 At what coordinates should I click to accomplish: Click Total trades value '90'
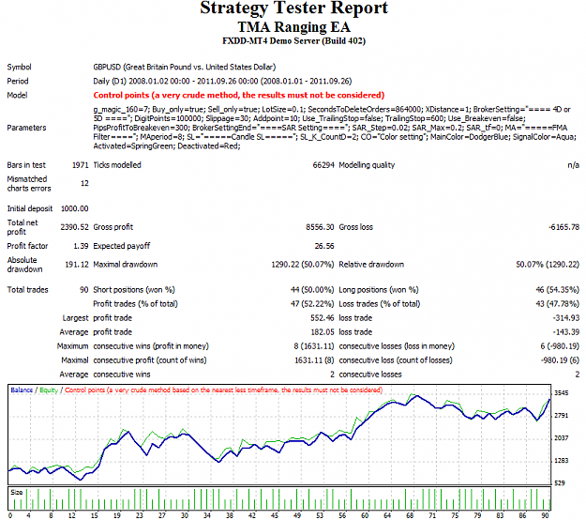(84, 289)
